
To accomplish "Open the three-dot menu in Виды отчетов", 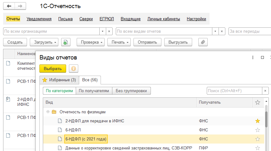I will pyautogui.click(x=253, y=58).
